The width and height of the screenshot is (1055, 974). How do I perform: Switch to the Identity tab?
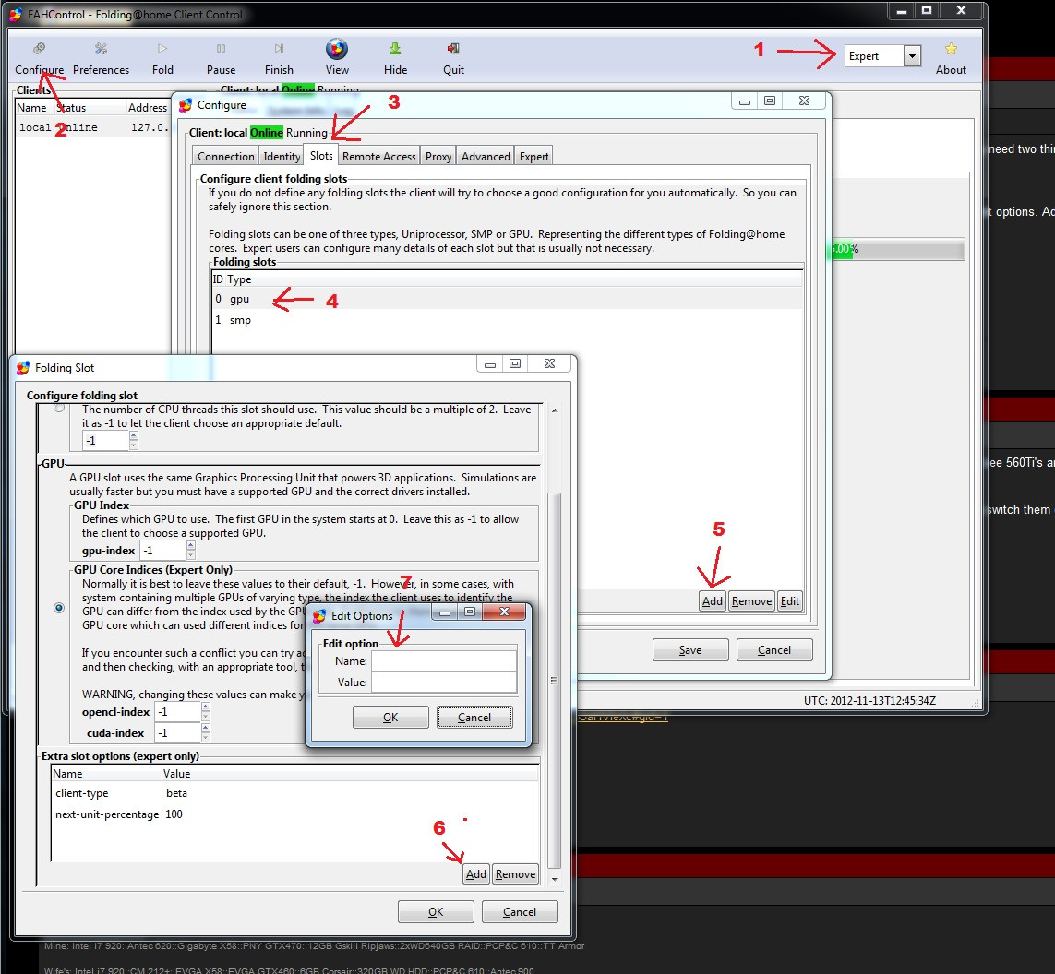(282, 156)
